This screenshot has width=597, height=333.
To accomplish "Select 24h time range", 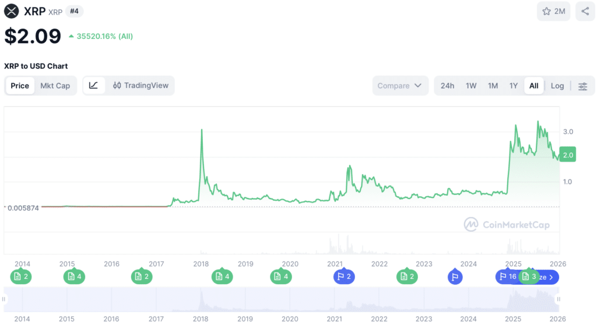I will [447, 86].
